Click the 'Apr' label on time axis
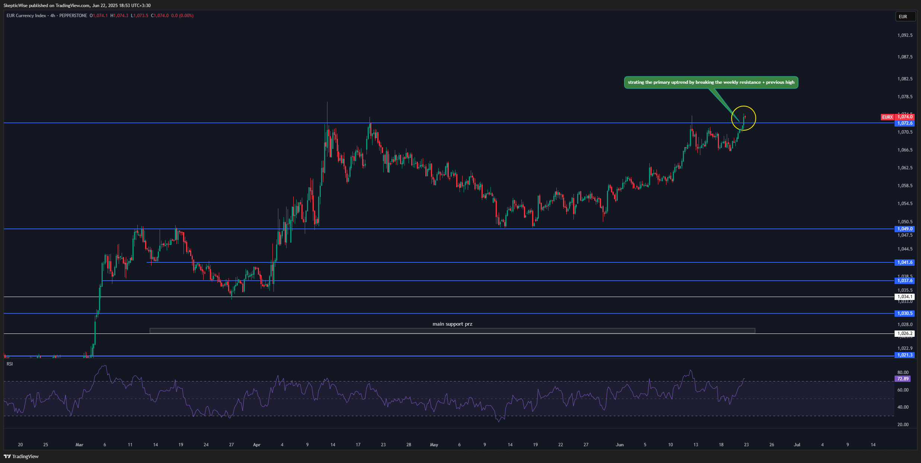The height and width of the screenshot is (463, 921). coord(257,445)
